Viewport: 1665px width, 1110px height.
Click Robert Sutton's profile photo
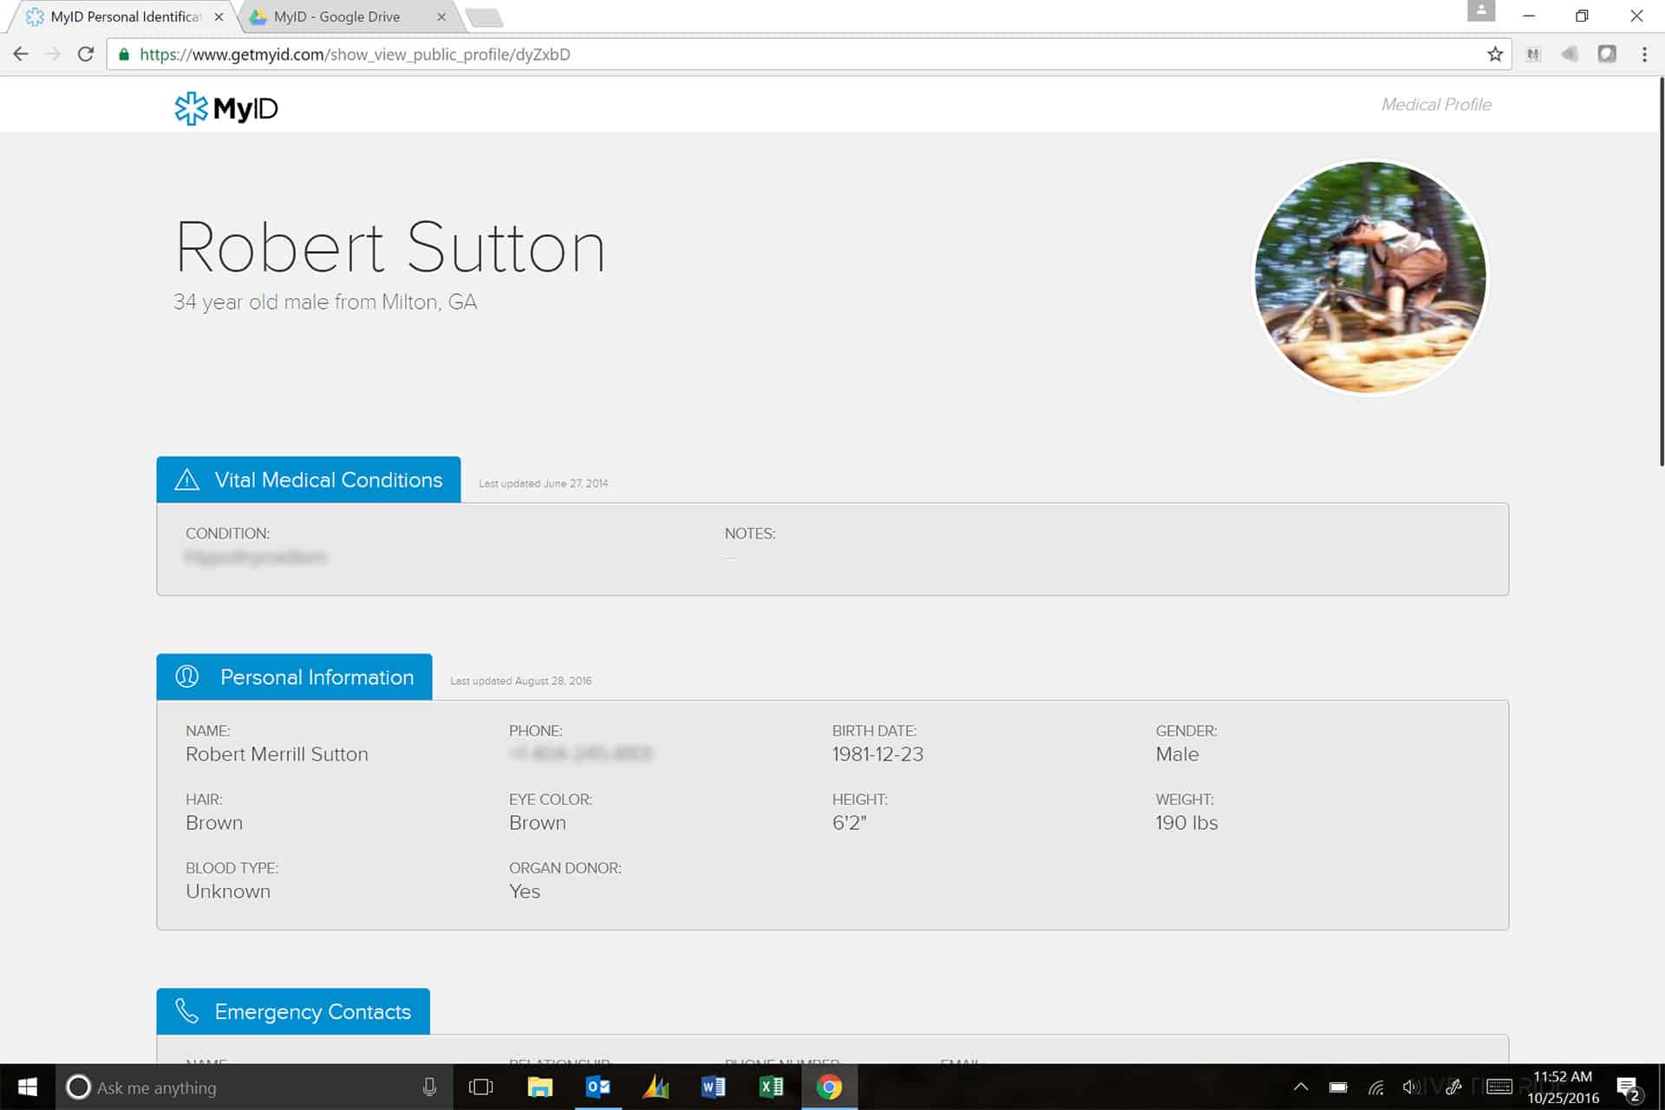click(x=1370, y=277)
